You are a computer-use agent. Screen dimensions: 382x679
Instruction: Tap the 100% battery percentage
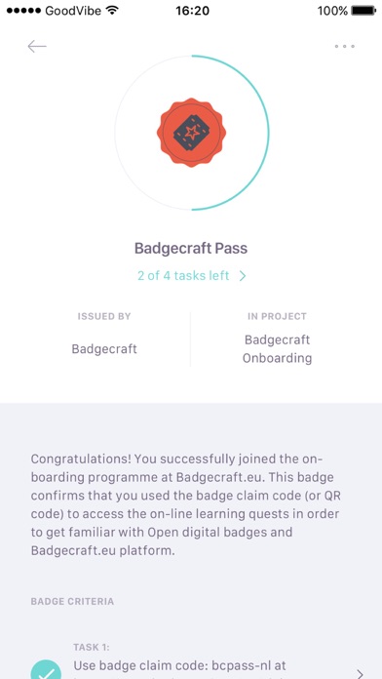click(x=332, y=11)
